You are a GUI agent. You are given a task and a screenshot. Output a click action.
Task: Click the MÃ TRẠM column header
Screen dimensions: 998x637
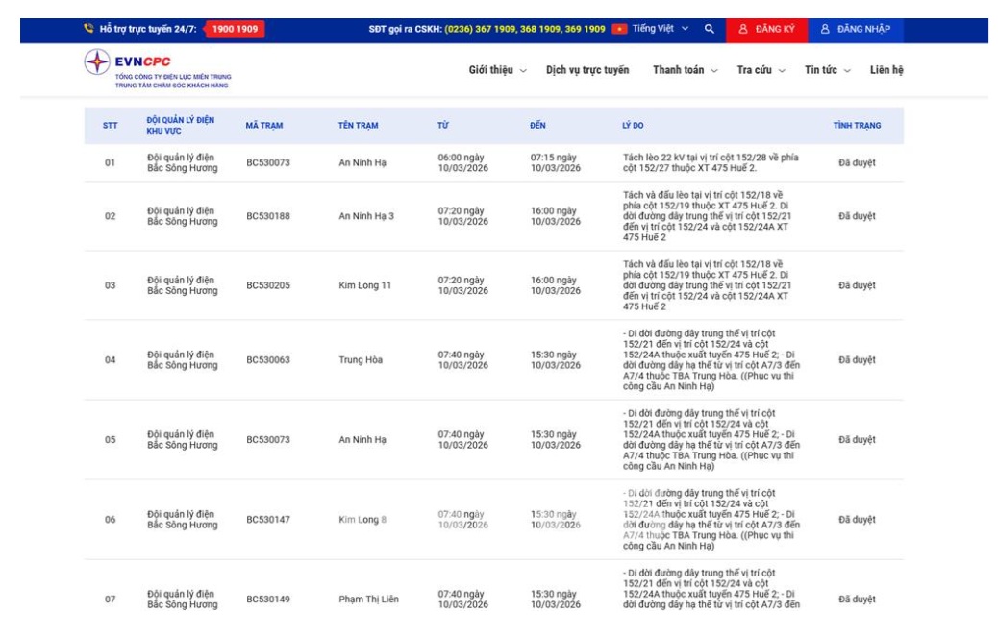(264, 126)
